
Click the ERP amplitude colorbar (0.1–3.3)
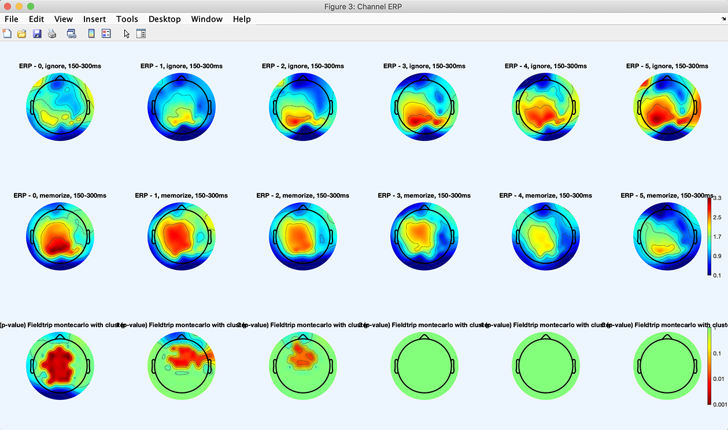pos(709,236)
